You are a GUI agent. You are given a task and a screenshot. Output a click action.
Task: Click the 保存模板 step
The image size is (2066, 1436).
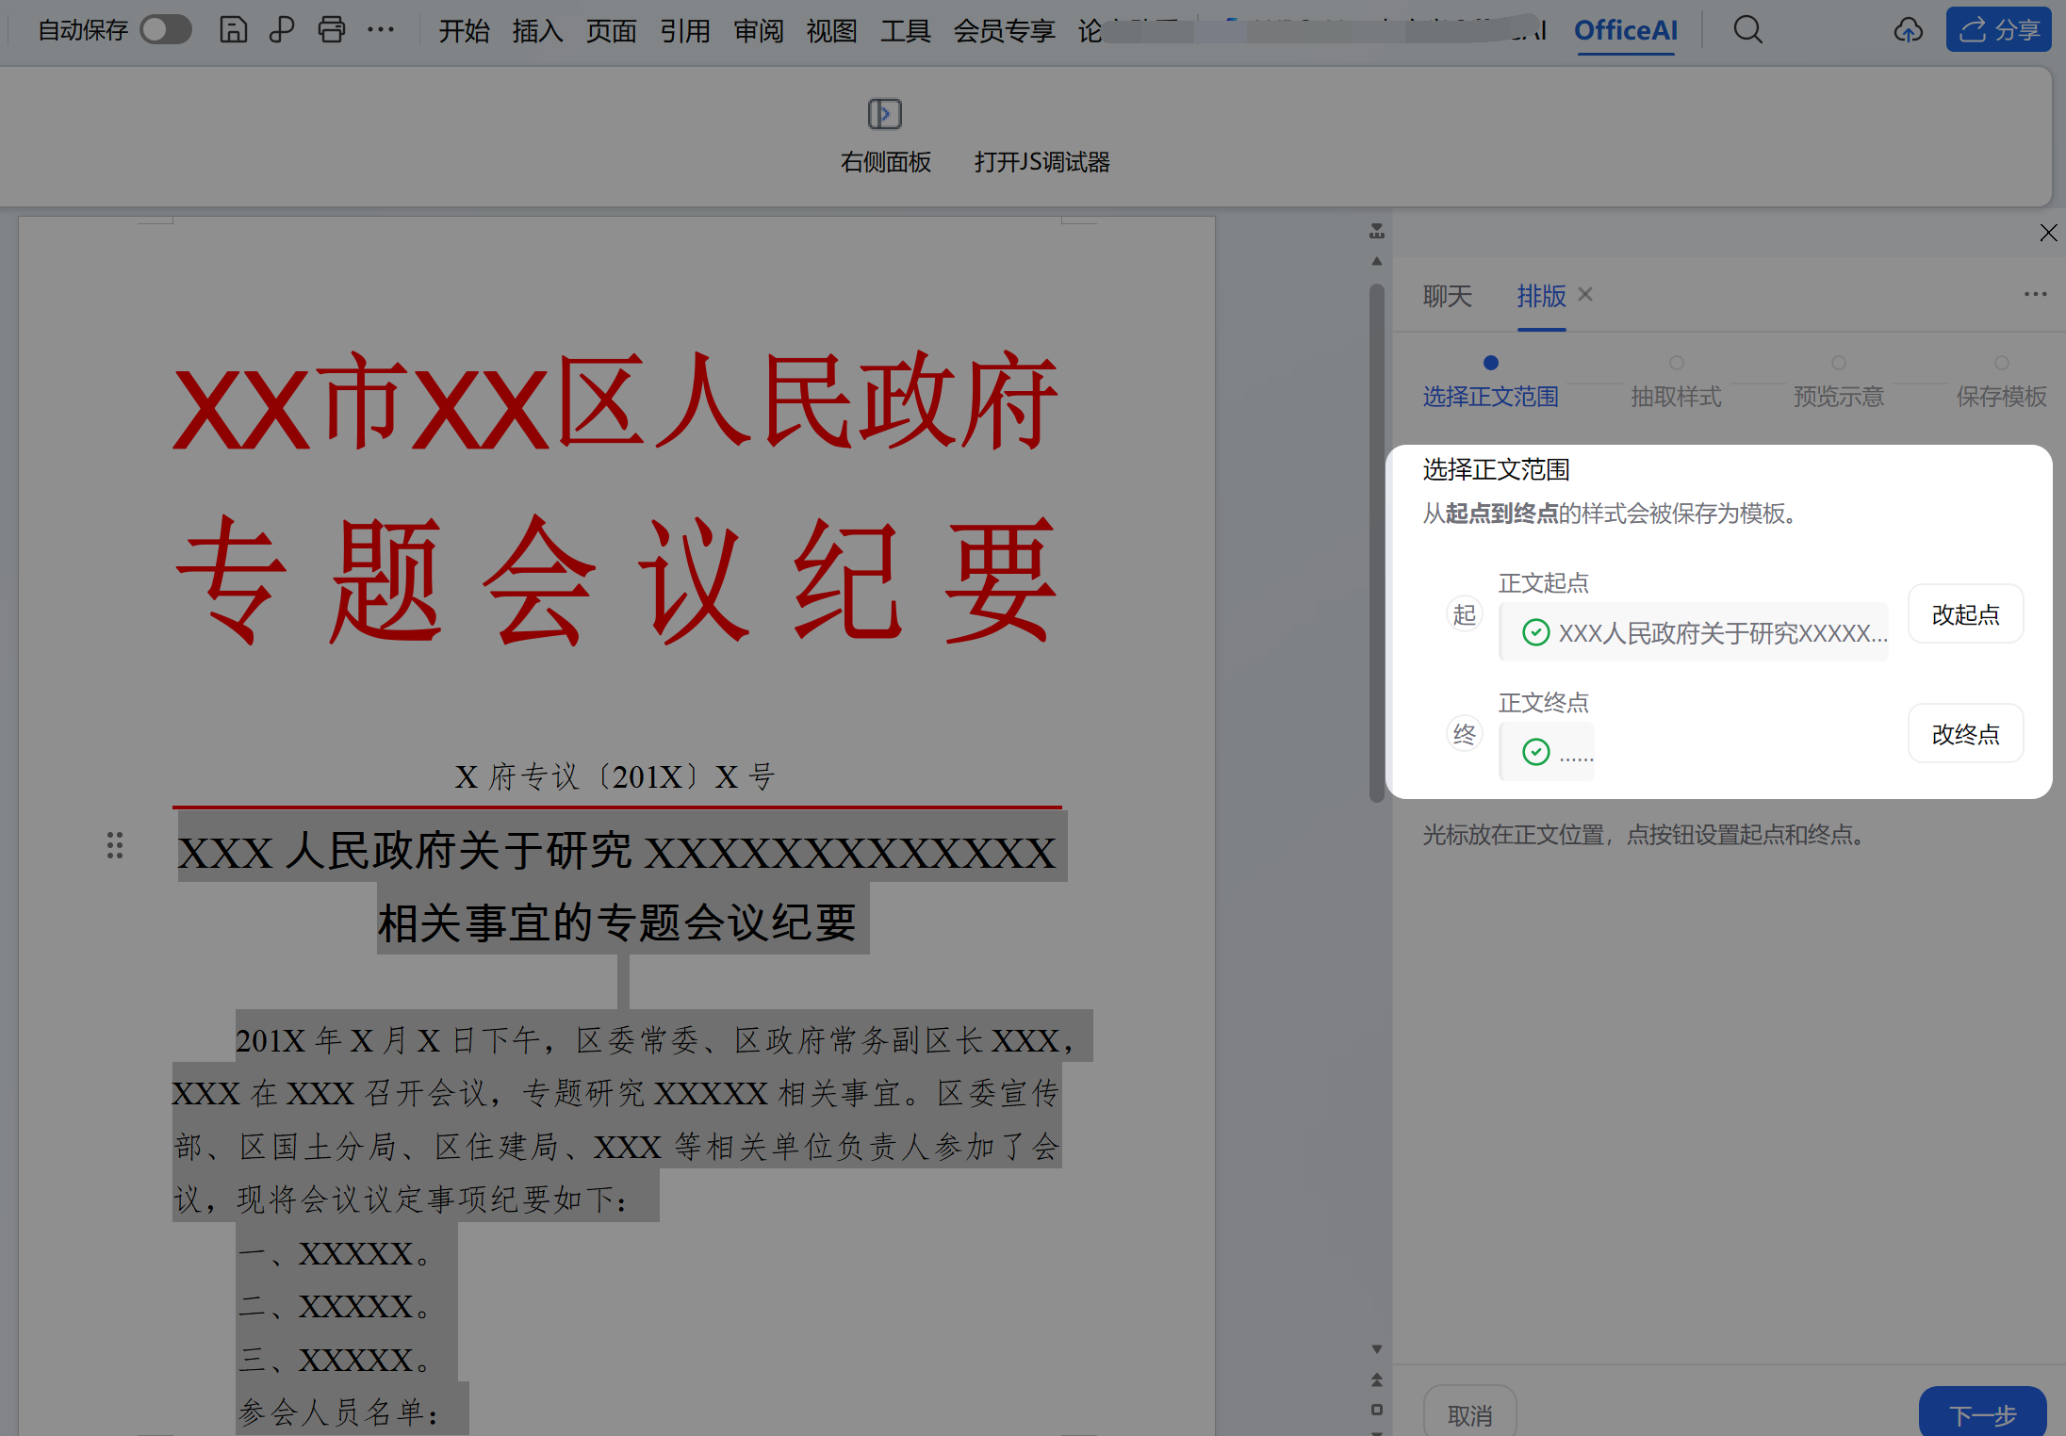(x=2001, y=397)
